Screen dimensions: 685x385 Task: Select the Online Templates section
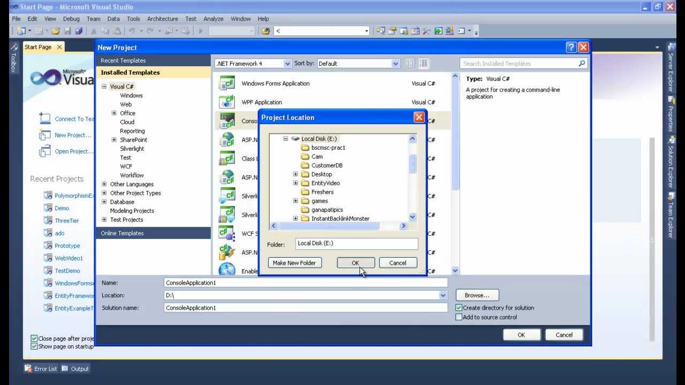point(122,233)
